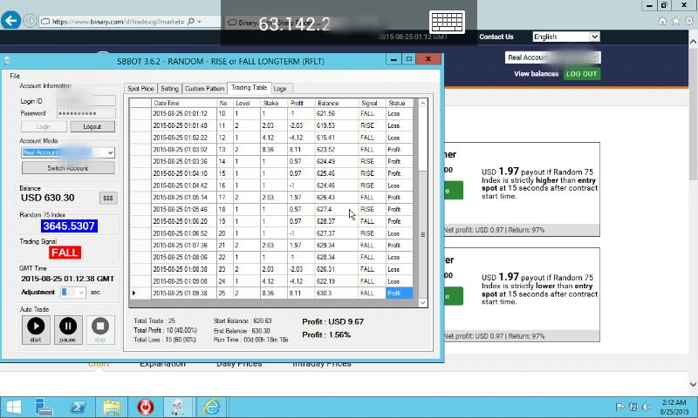Open the View balances link
Viewport: 698px width, 418px height.
click(x=536, y=74)
